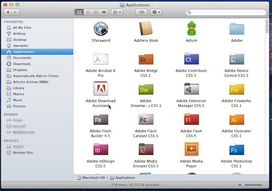This screenshot has width=272, height=191.
Task: Select Adobe Flash Catalyst CS5.5 icon
Action: 146,119
